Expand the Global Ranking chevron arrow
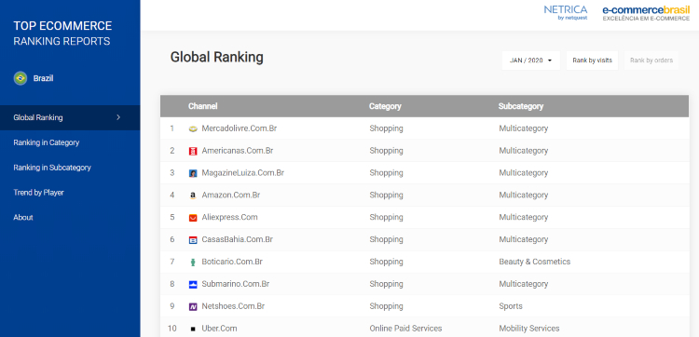This screenshot has width=699, height=337. [x=118, y=117]
